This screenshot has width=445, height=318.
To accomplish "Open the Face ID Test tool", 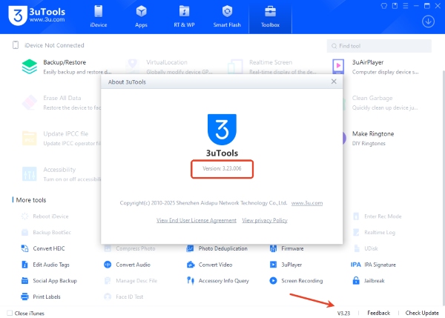I will (x=124, y=297).
